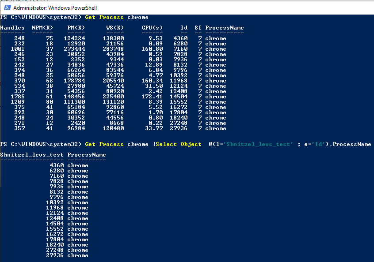
Task: Click the Handles value 534
Action: (x=19, y=86)
